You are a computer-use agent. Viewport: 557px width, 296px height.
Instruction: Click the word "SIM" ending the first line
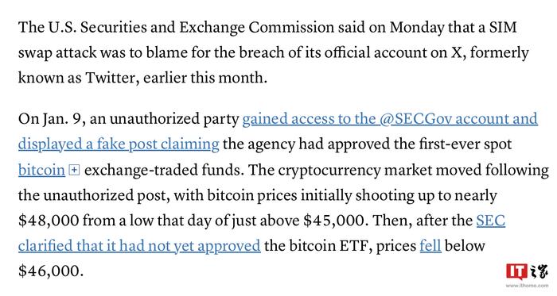click(x=504, y=27)
